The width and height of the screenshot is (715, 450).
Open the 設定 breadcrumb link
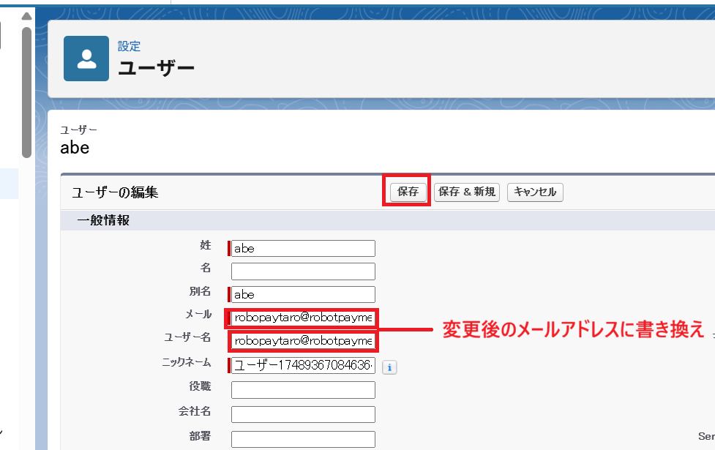pos(129,46)
